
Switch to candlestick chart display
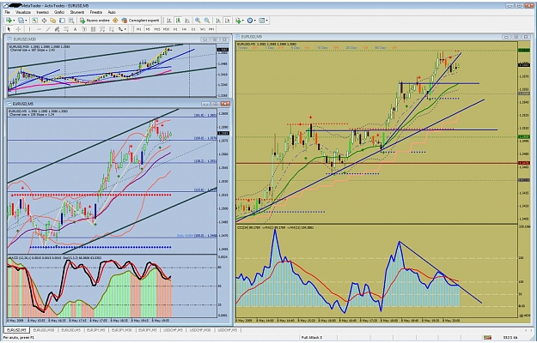(x=178, y=21)
